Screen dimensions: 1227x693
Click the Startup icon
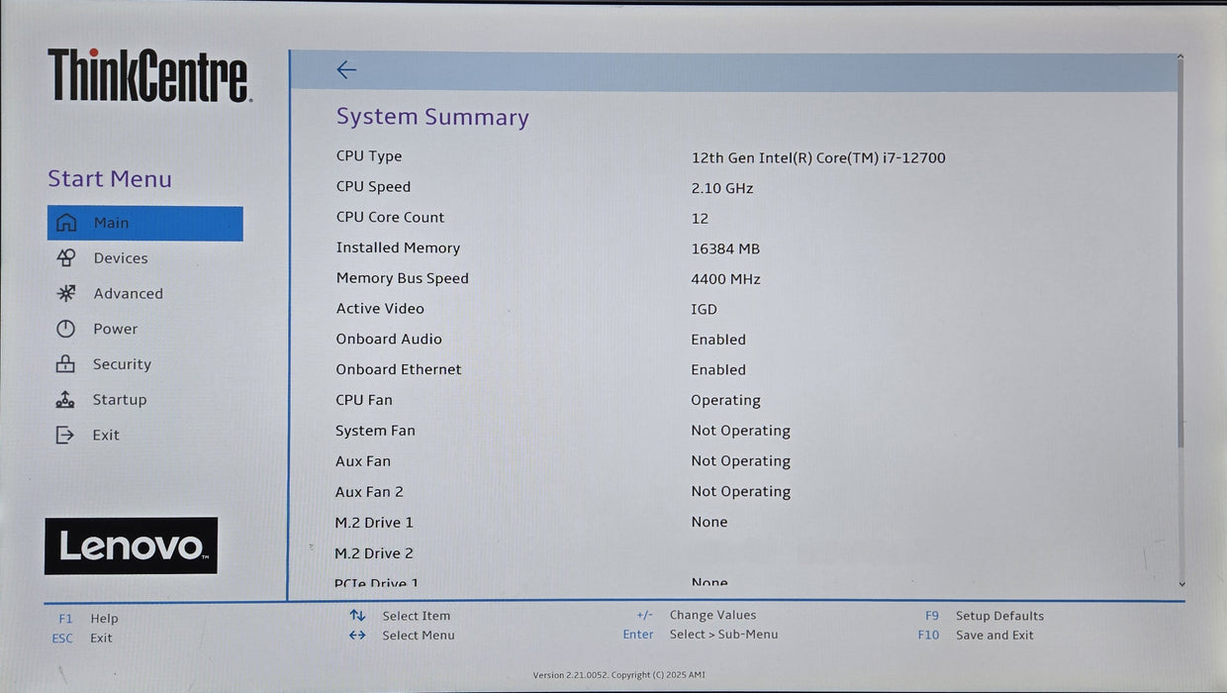point(65,399)
